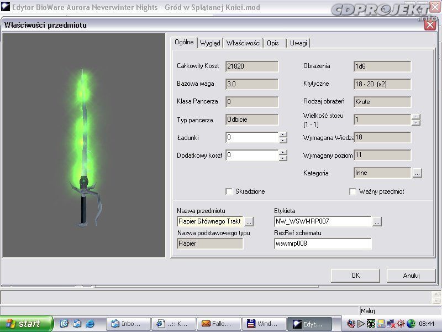
Task: Click the Kategoria field showing Inne
Action: [x=382, y=173]
